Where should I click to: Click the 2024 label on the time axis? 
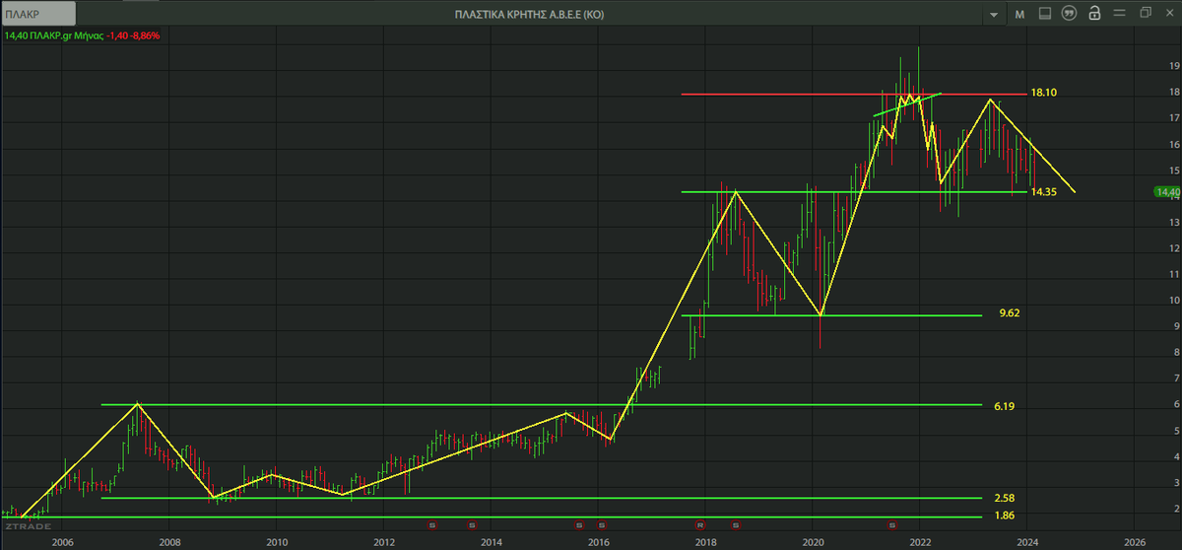[x=1027, y=541]
